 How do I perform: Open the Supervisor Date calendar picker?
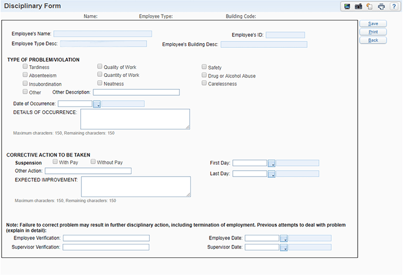point(284,248)
